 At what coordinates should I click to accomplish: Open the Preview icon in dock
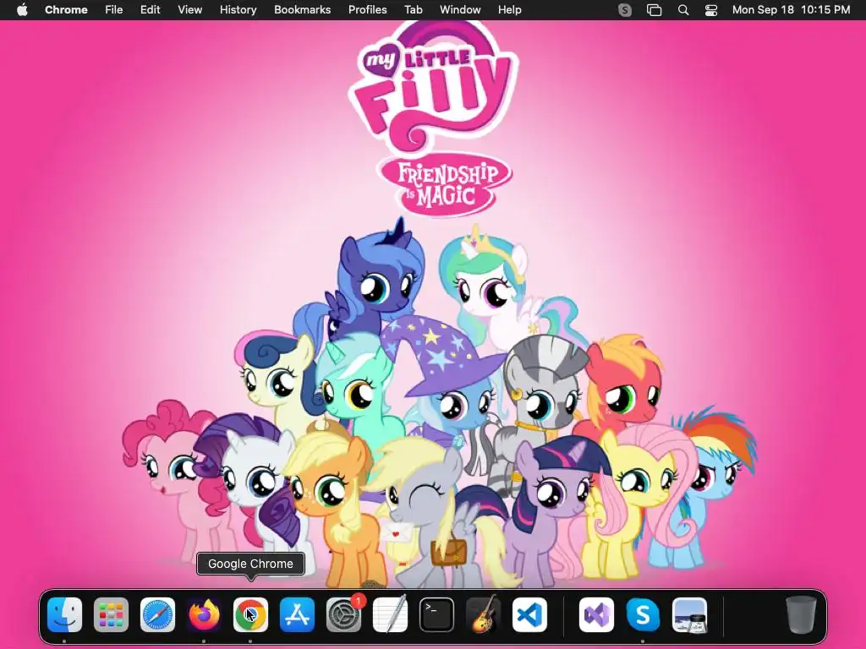coord(689,615)
